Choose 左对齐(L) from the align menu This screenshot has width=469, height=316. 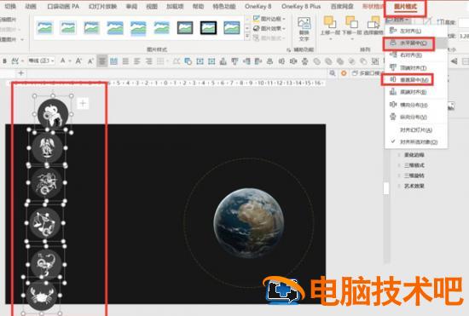[x=416, y=31]
